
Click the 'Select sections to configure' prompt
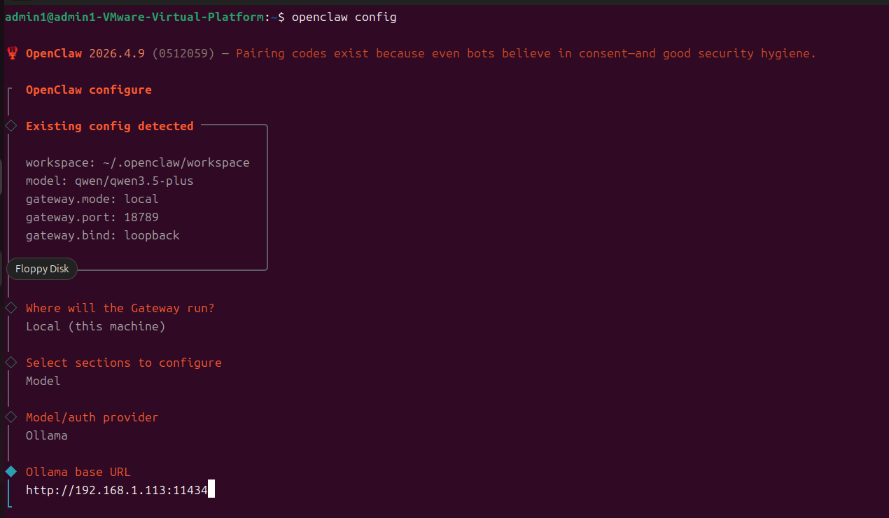click(124, 363)
